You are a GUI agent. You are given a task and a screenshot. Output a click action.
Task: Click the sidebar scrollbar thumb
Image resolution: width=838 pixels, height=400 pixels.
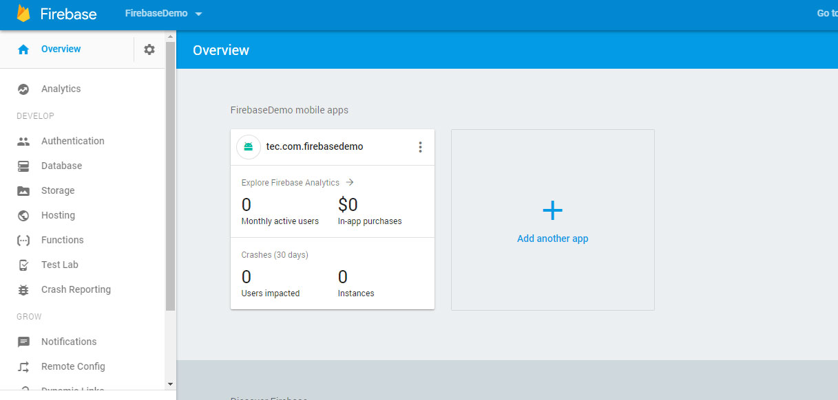point(171,176)
